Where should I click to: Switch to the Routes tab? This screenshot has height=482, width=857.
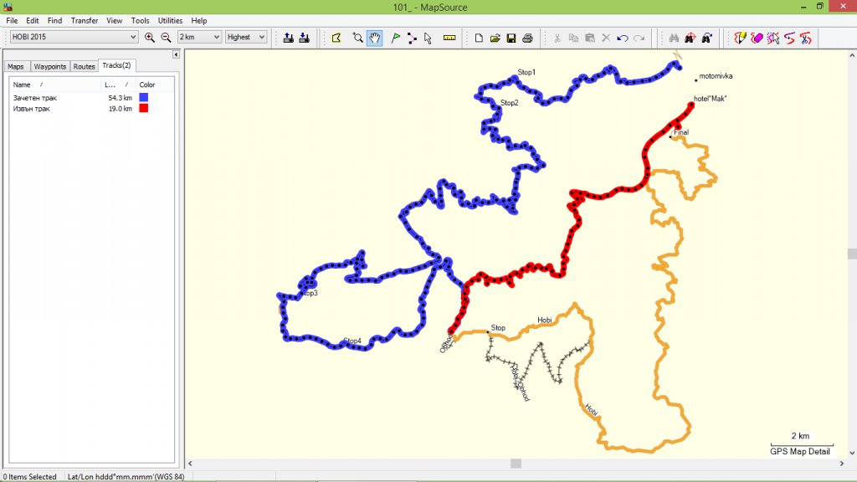(85, 67)
